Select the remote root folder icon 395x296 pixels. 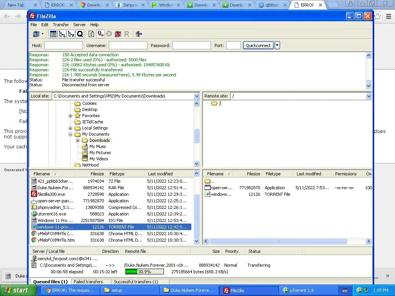pyautogui.click(x=214, y=103)
